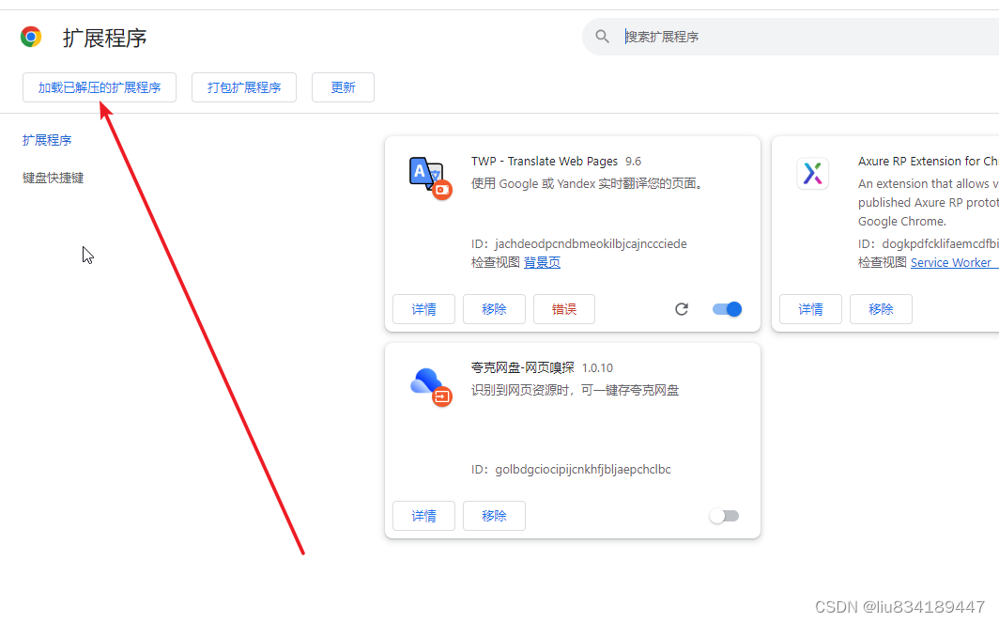The width and height of the screenshot is (999, 622).
Task: Click the Chrome logo icon
Action: coord(31,37)
